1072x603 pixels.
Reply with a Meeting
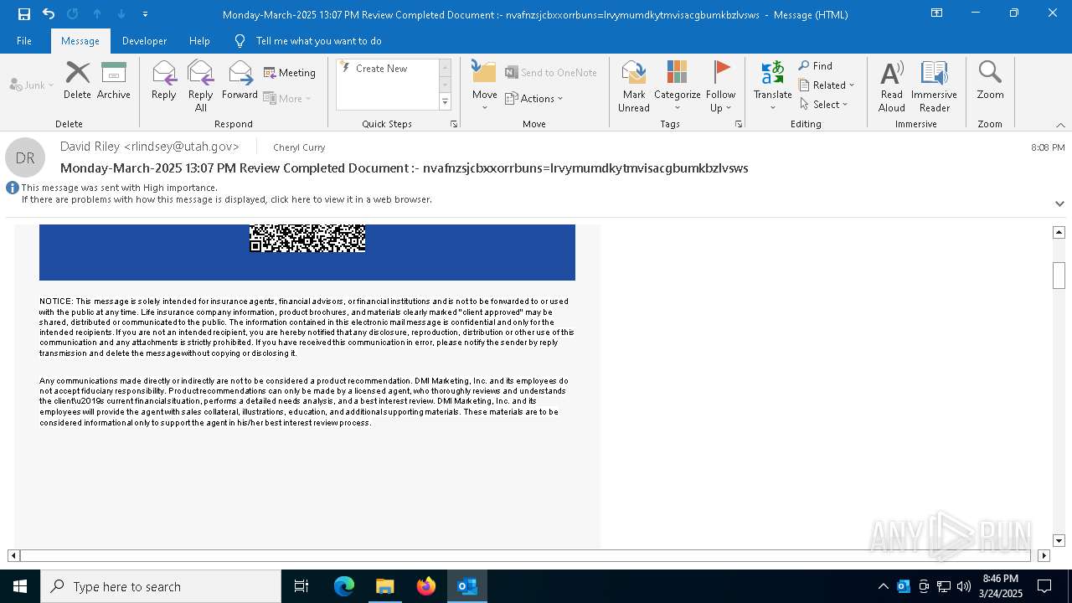[290, 73]
